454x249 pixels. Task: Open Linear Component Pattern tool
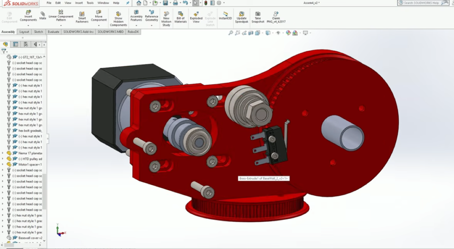click(61, 16)
